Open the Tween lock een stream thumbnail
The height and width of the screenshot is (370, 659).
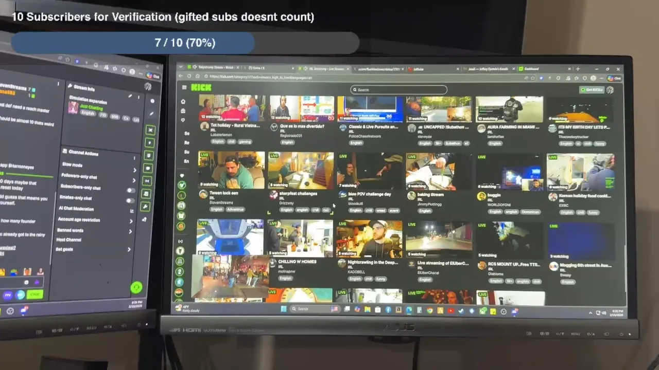pos(232,170)
